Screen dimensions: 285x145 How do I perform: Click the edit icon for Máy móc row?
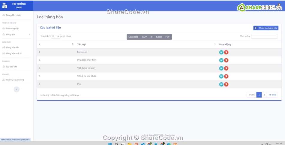click(x=221, y=52)
